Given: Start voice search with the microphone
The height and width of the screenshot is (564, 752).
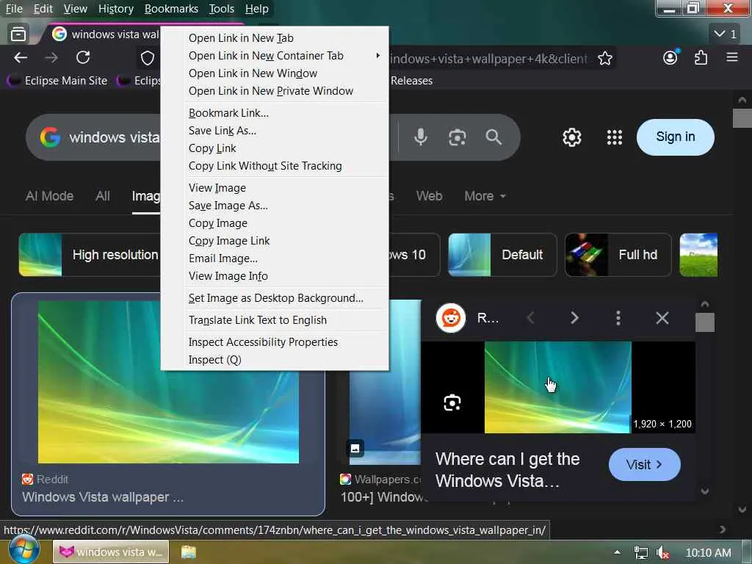Looking at the screenshot, I should click(421, 137).
